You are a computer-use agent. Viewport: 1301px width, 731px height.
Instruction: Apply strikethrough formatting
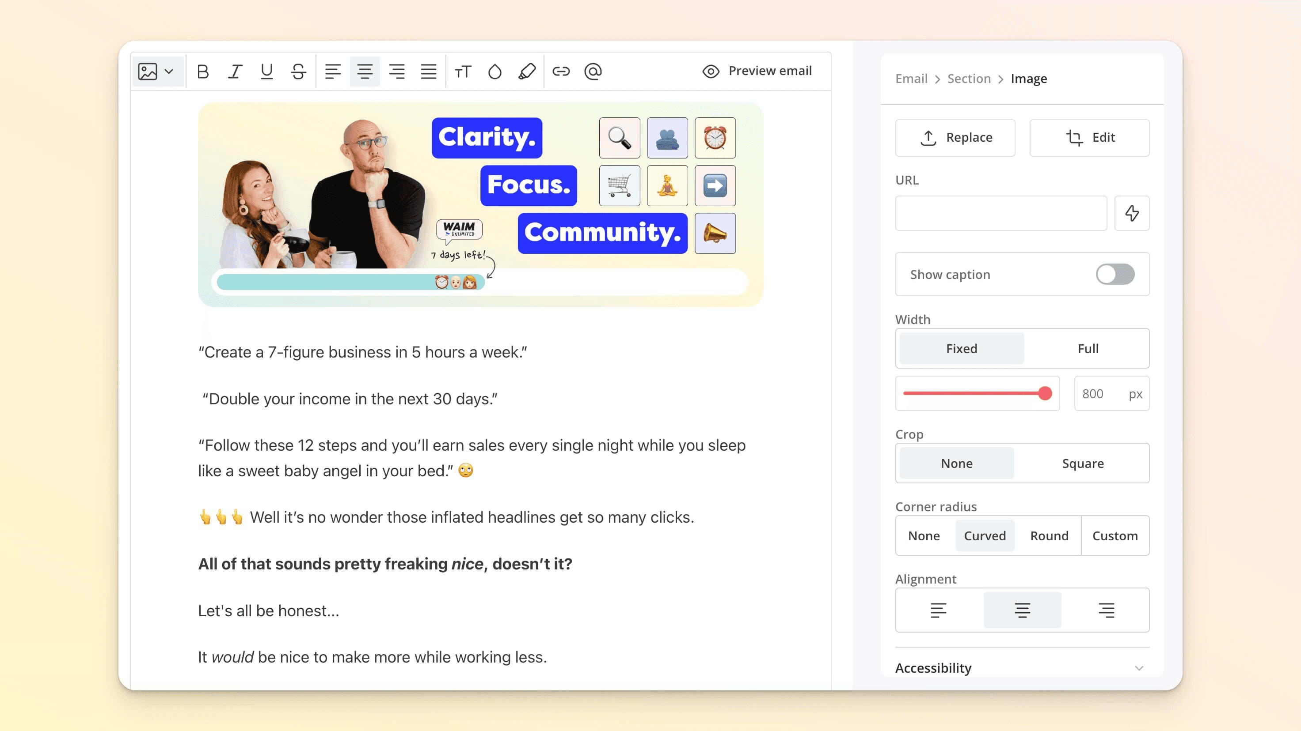click(x=298, y=72)
